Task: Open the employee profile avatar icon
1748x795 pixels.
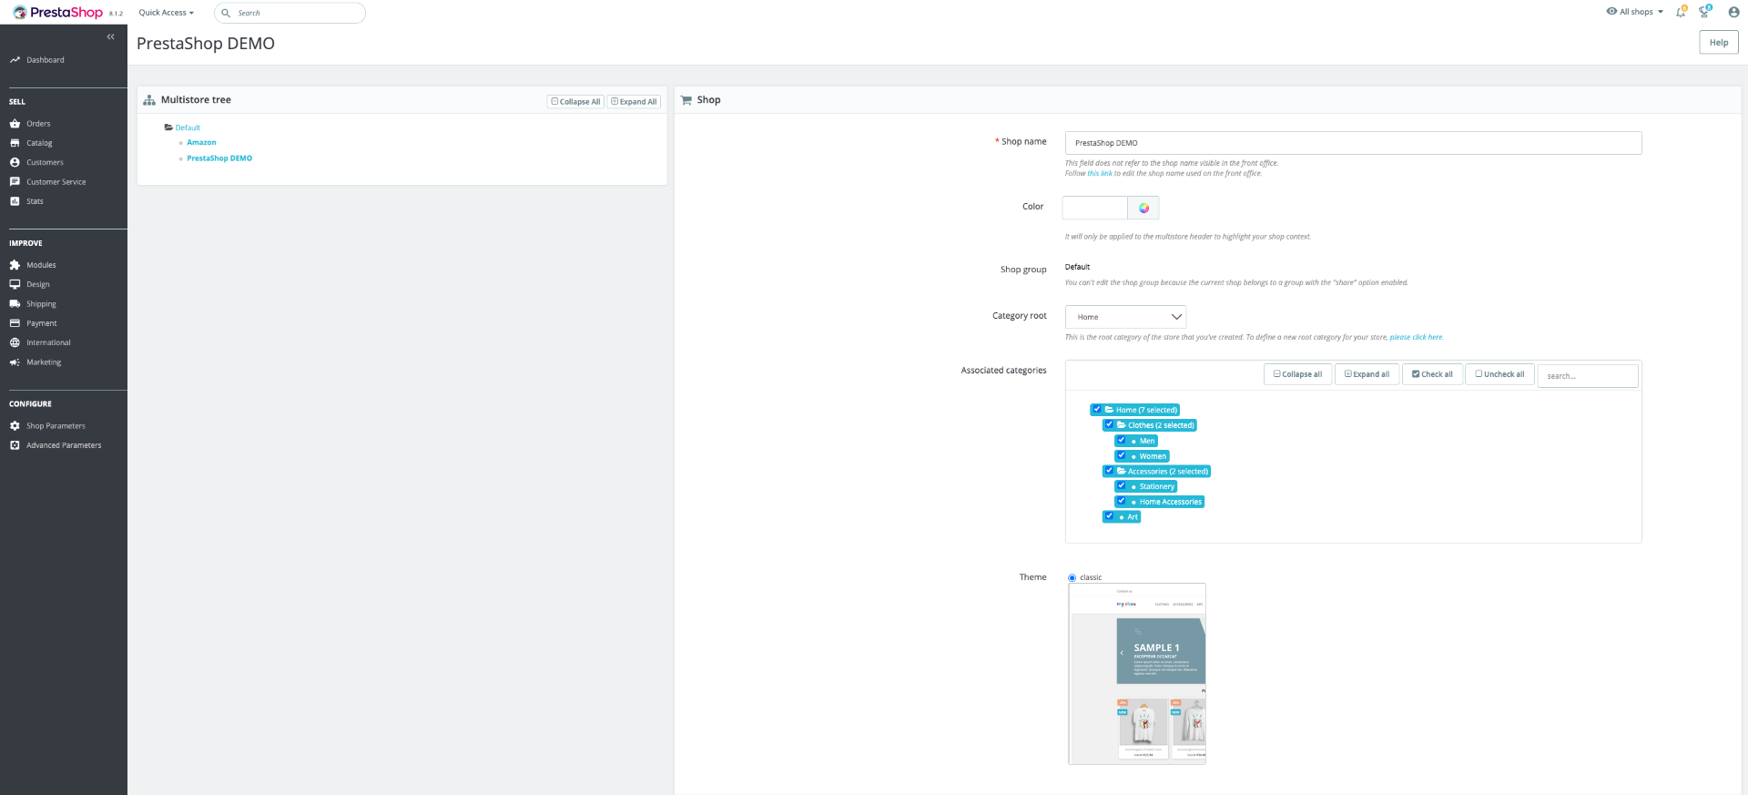Action: click(1733, 12)
